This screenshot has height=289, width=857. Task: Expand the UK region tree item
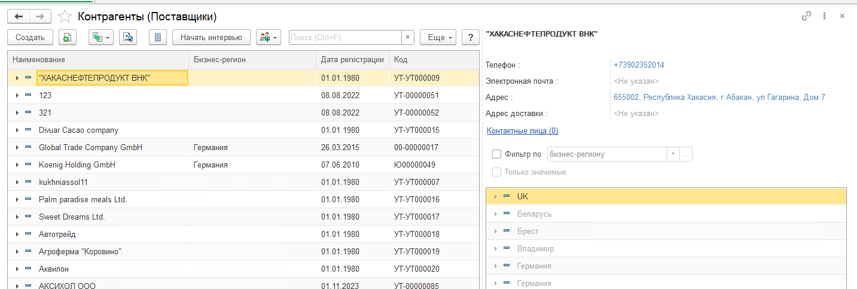(495, 196)
